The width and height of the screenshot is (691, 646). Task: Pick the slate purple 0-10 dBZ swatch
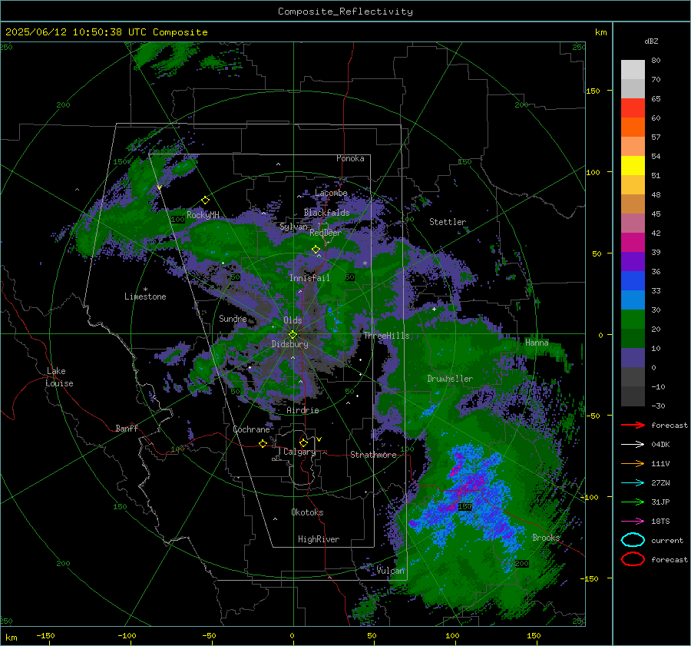[633, 358]
